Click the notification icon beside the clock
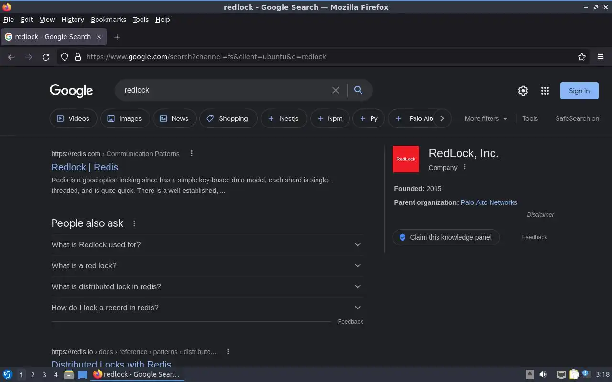Screen dimensions: 612x382 [586, 374]
